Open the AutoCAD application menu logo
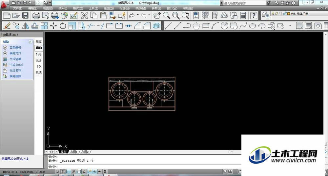Viewport: 328px width, 176px height. [x=5, y=5]
